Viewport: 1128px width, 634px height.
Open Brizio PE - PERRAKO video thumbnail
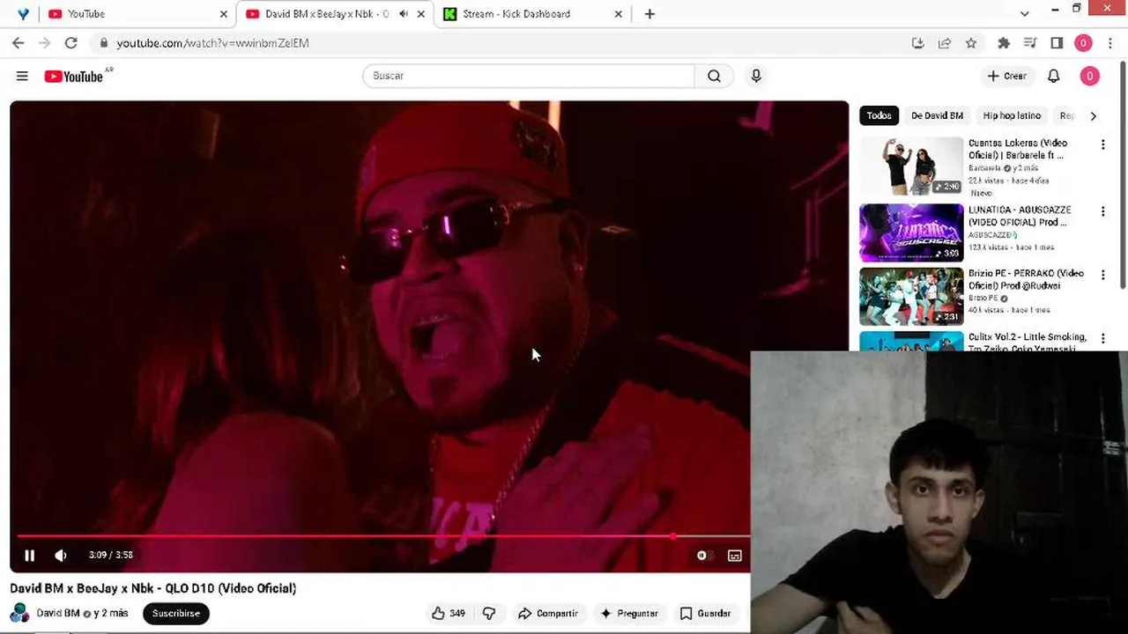[x=911, y=297]
